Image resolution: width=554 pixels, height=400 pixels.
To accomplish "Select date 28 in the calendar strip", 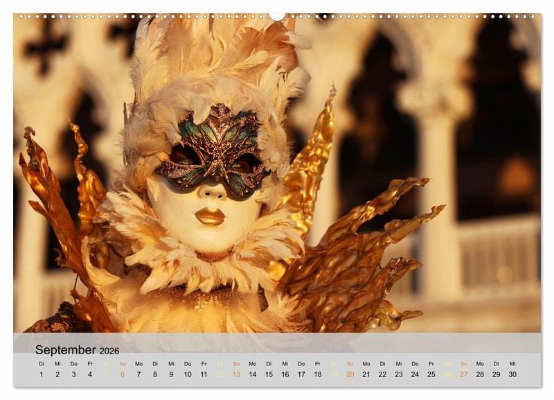I will (480, 374).
